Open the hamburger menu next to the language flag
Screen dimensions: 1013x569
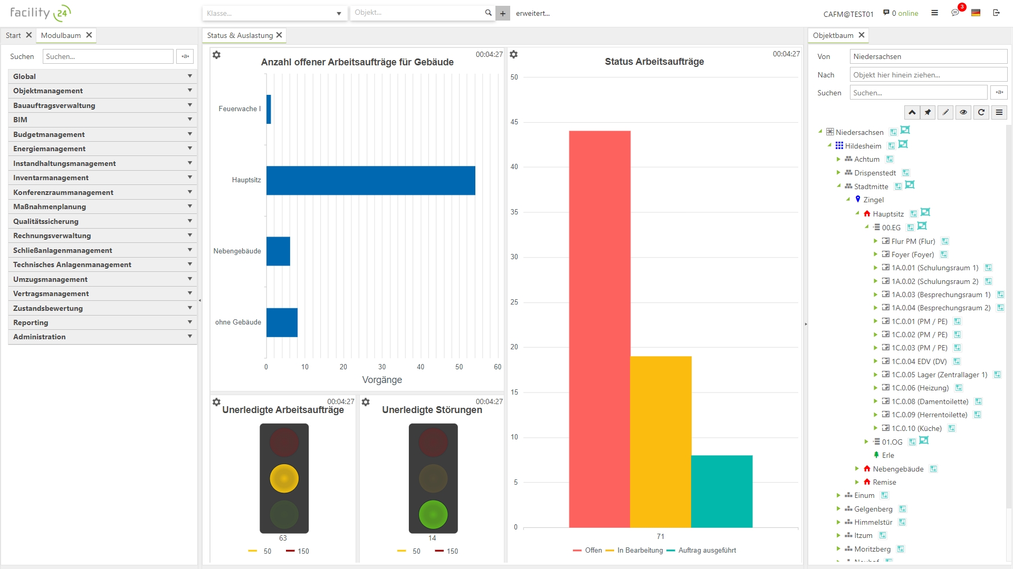click(x=935, y=13)
